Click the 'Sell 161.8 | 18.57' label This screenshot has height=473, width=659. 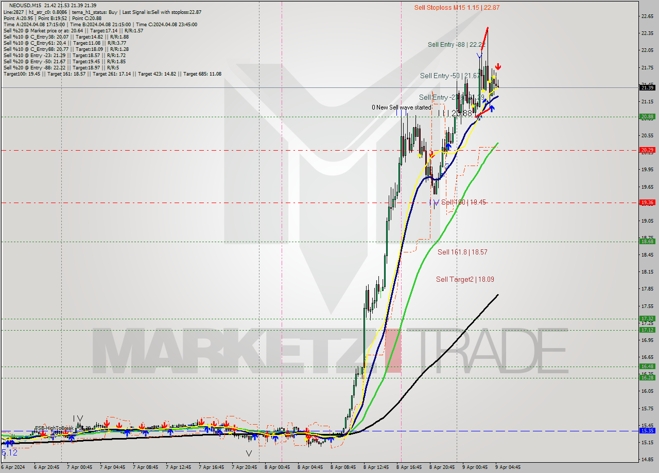click(x=462, y=252)
